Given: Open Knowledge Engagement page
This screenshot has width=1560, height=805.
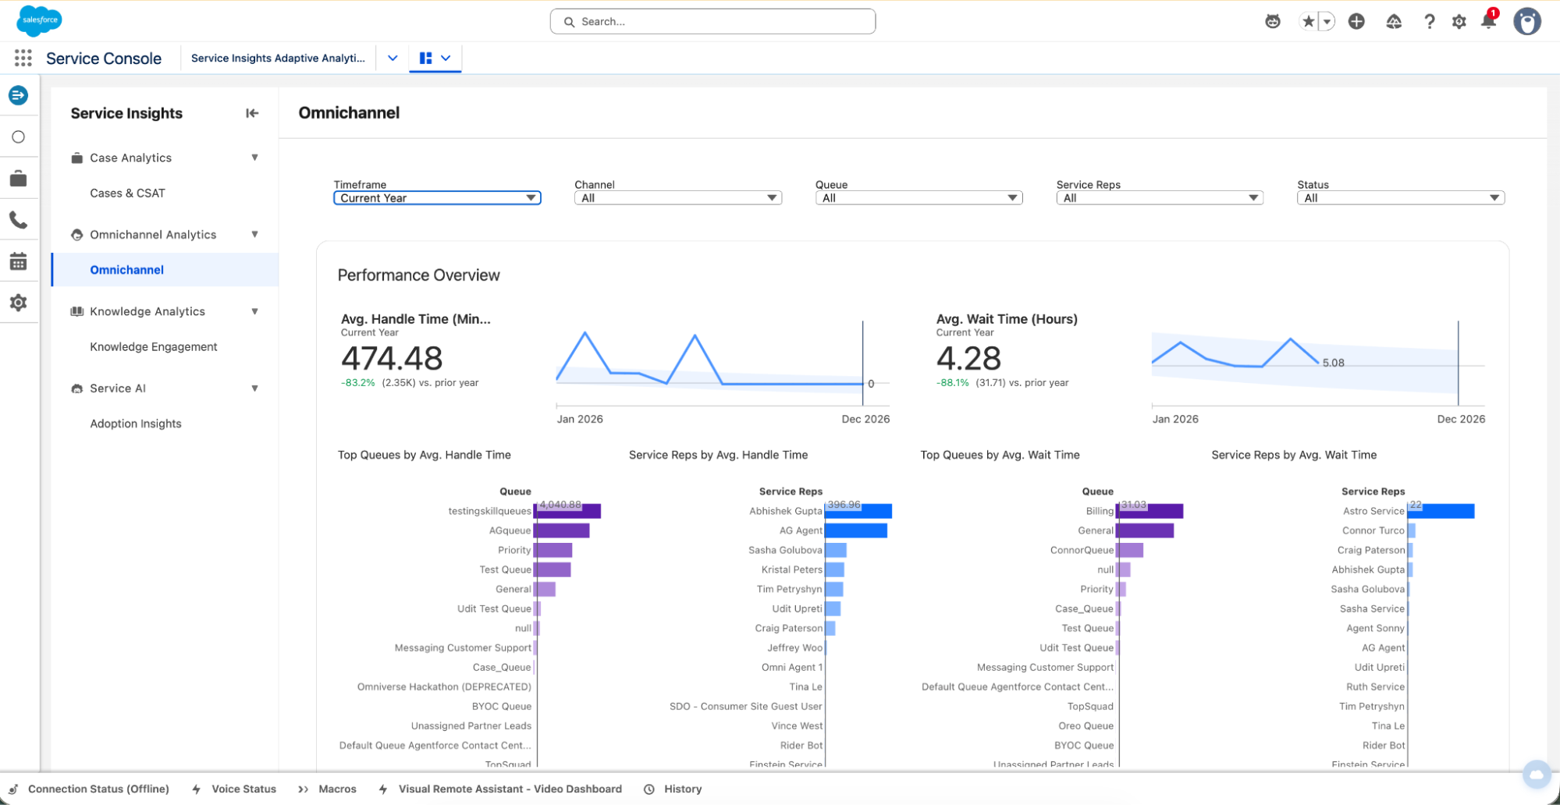Looking at the screenshot, I should point(154,347).
